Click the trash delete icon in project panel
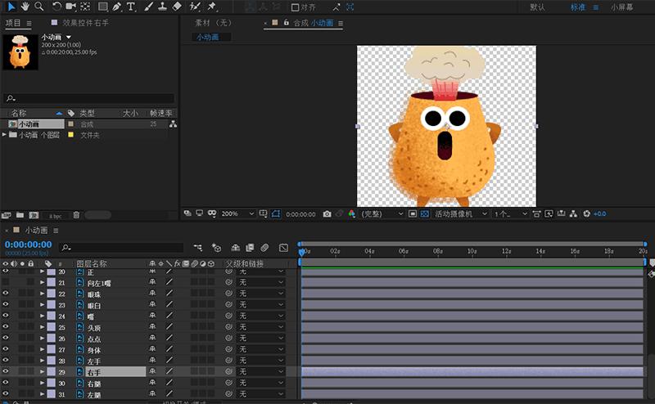 click(x=76, y=215)
